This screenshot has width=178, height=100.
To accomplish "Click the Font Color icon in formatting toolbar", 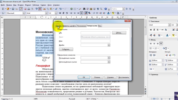I will (108, 13).
